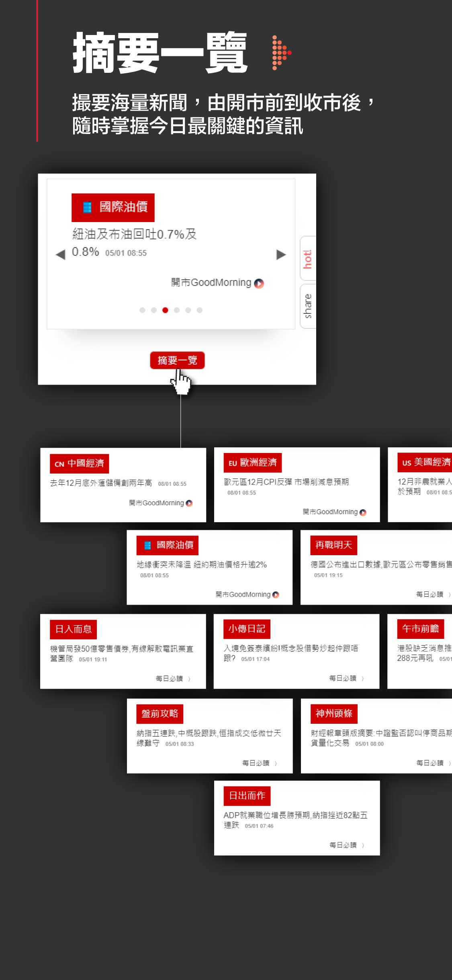452x980 pixels.
Task: Click play icon on lower 國際油價 card
Action: click(276, 595)
